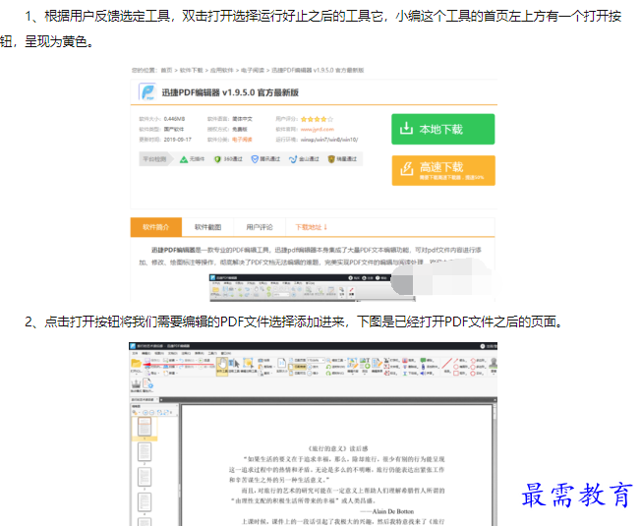Jump to the 下载地址 tab
This screenshot has height=526, width=641.
[311, 227]
